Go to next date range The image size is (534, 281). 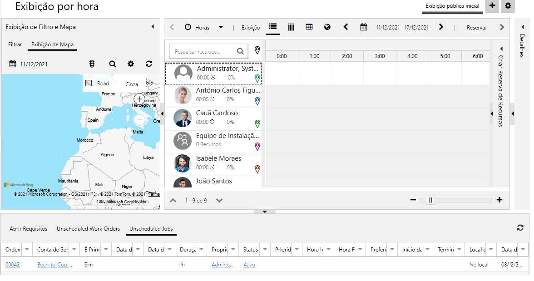click(441, 27)
